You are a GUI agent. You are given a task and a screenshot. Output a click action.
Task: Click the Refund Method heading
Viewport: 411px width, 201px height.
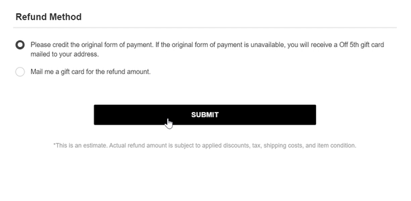(x=48, y=17)
